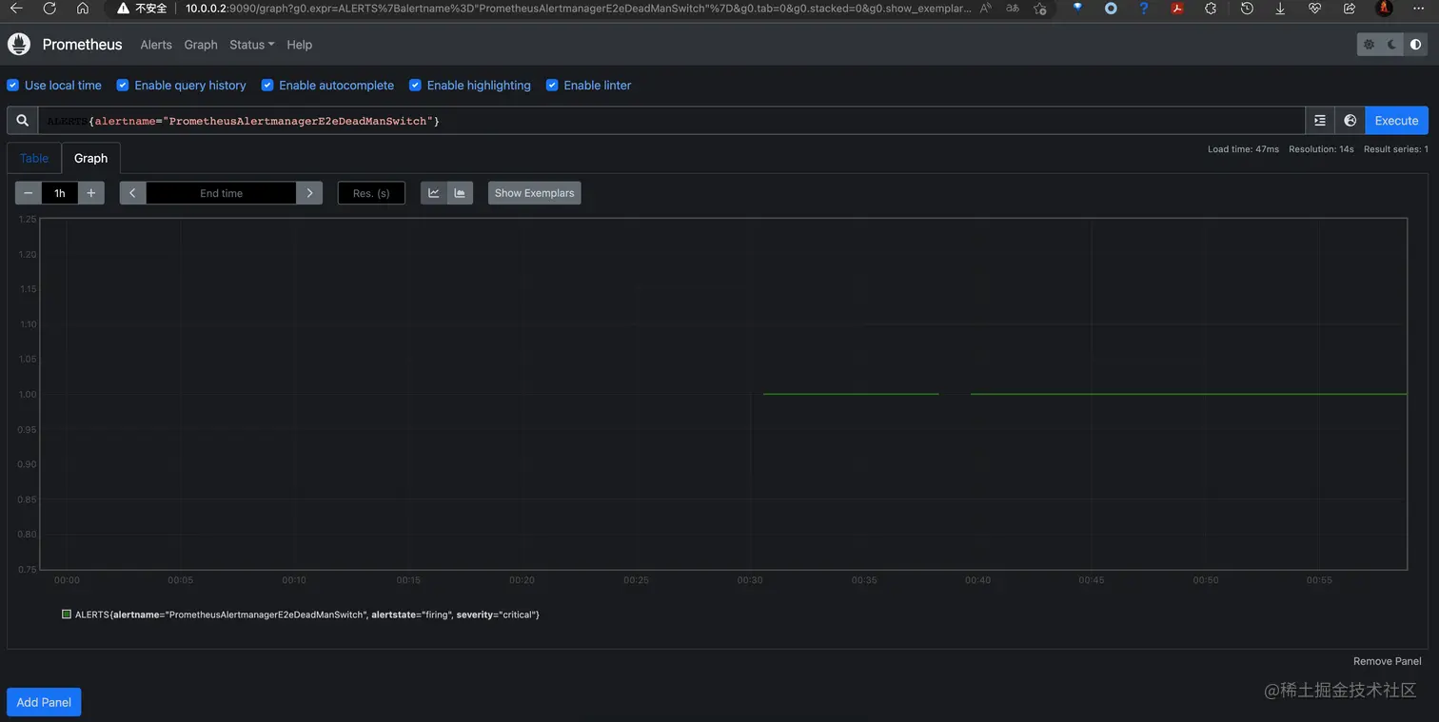Open browser essentials heartbeat icon
Screen dimensions: 1439x722
pyautogui.click(x=1315, y=8)
